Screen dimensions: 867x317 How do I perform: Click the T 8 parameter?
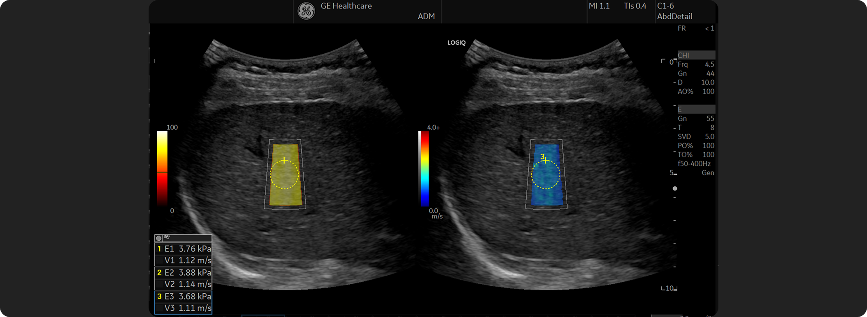(696, 127)
